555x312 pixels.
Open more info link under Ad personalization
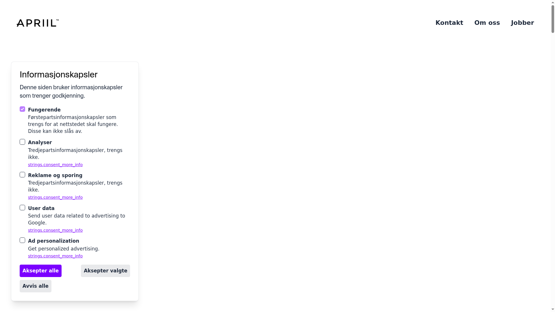click(x=55, y=256)
